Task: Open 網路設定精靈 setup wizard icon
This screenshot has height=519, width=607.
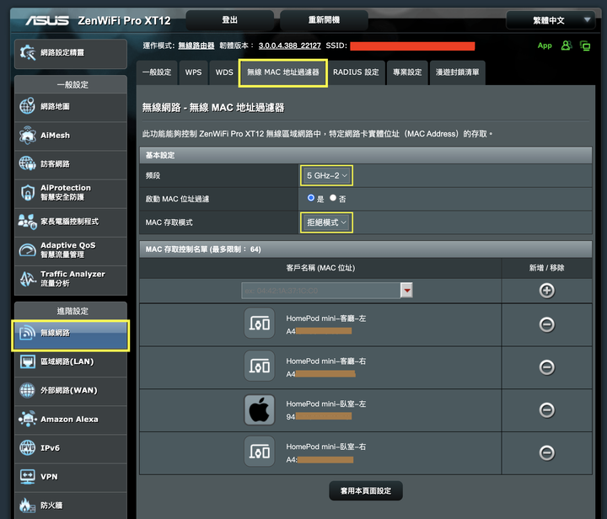Action: click(x=28, y=52)
